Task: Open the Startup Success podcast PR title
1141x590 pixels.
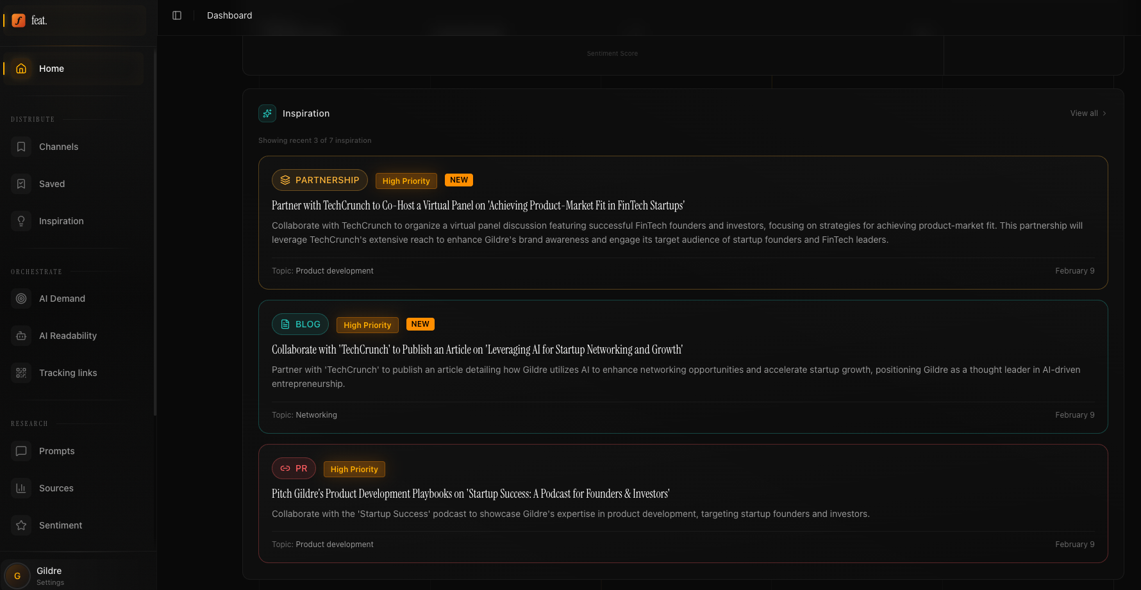Action: pyautogui.click(x=471, y=494)
